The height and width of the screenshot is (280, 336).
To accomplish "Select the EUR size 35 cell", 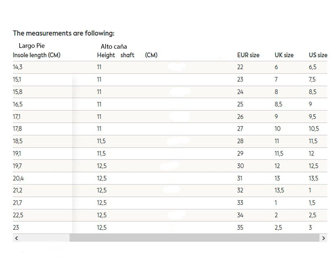I will [x=240, y=228].
